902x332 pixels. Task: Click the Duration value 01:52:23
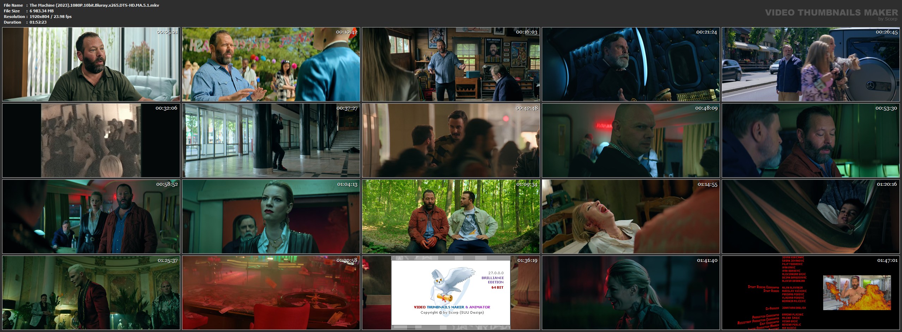pyautogui.click(x=38, y=22)
